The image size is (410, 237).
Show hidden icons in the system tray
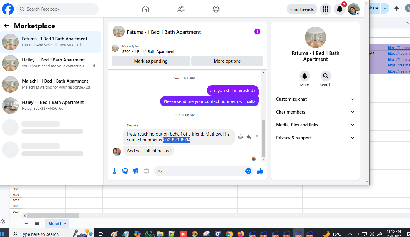click(x=350, y=234)
